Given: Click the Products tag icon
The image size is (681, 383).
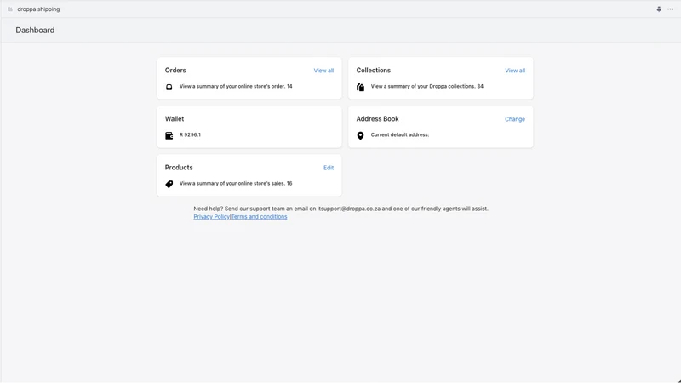Looking at the screenshot, I should [x=169, y=184].
